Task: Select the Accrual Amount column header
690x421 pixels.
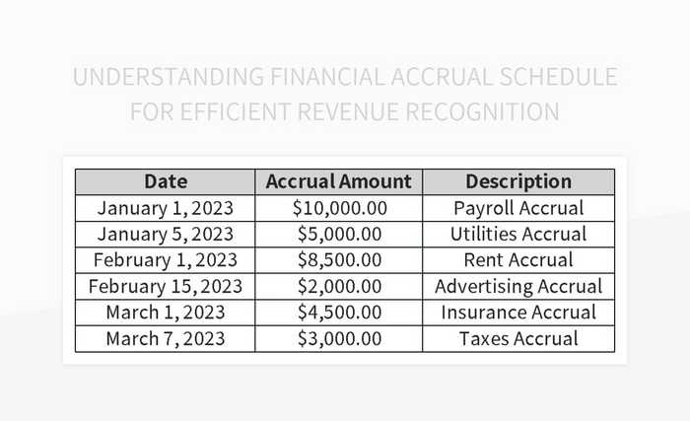Action: pyautogui.click(x=339, y=181)
